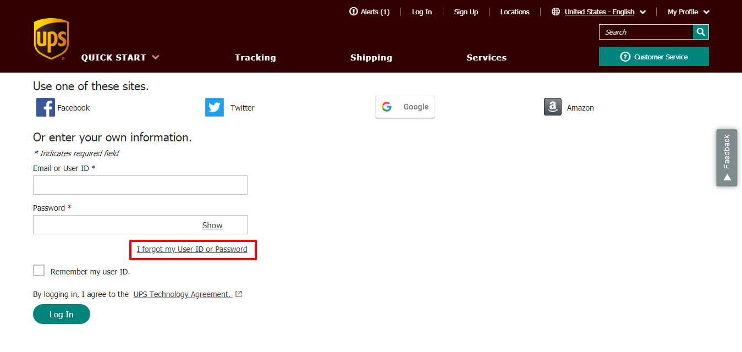Click the Alerts exclamation icon
This screenshot has height=352, width=742.
[x=354, y=12]
